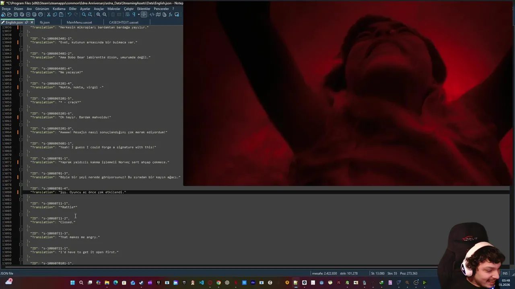Undo the last edit via toolbar
Viewport: 515px width, 289px height.
click(x=69, y=14)
